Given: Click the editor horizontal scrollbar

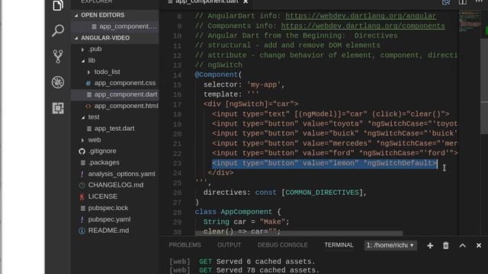Looking at the screenshot, I should click(x=299, y=233).
